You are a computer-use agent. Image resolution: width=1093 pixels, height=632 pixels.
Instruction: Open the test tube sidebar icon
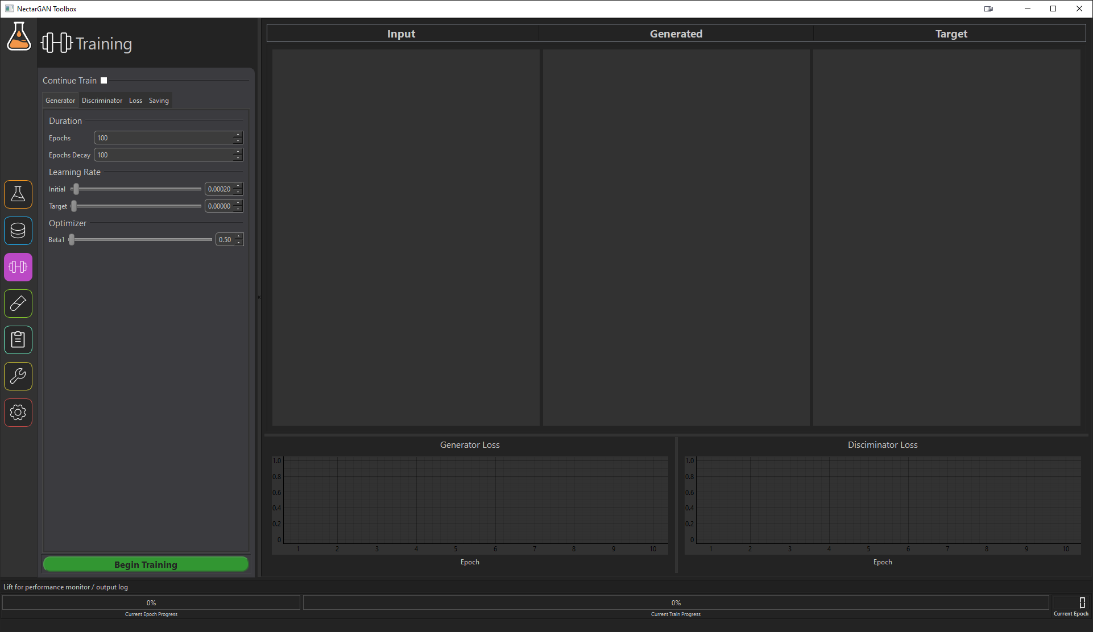coord(18,303)
